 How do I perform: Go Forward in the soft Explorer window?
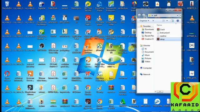point(144,16)
